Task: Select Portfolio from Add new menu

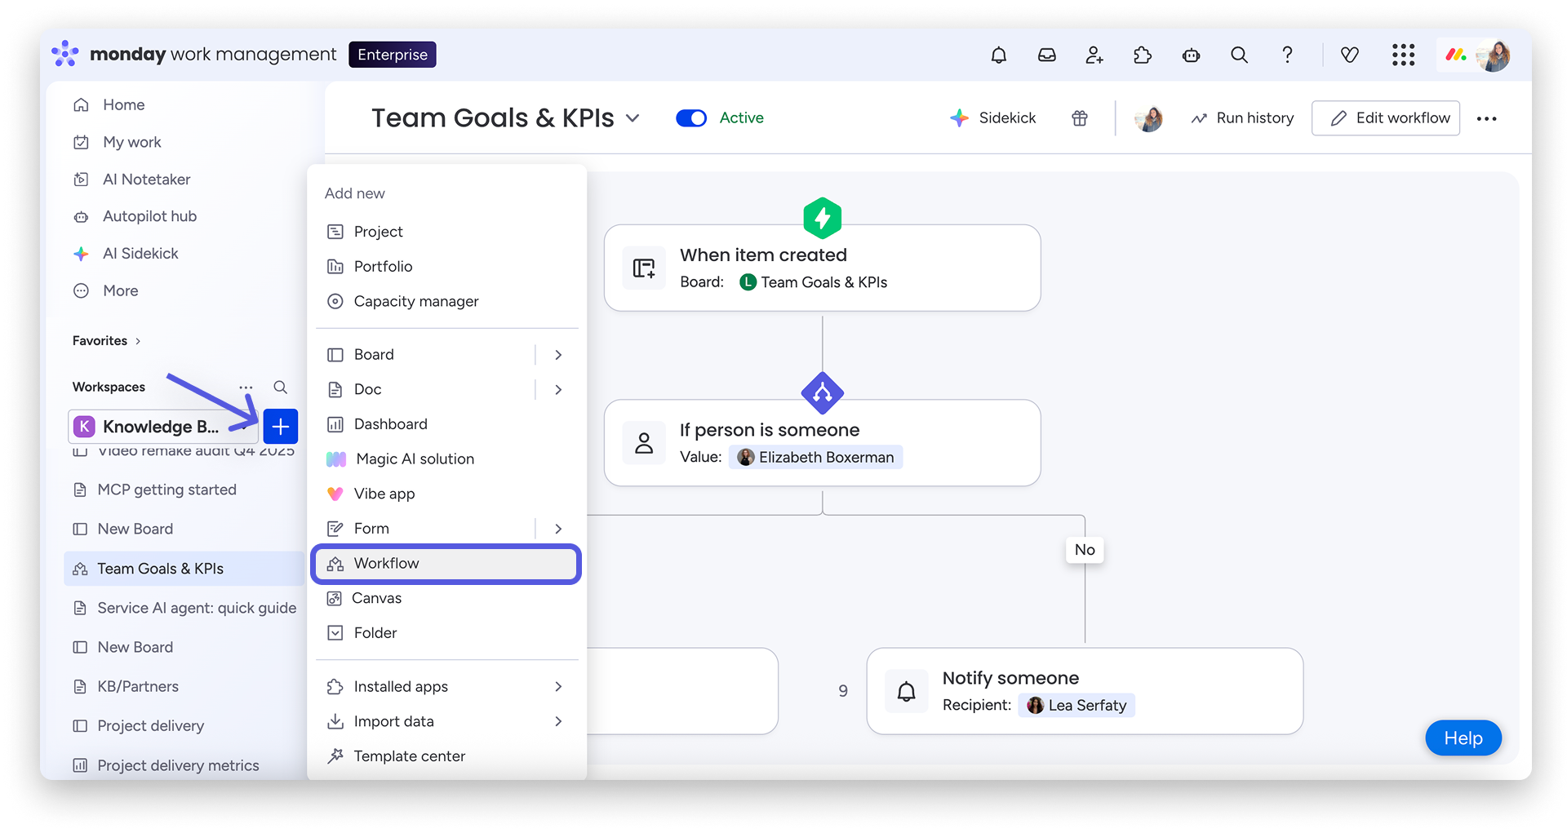Action: (446, 267)
